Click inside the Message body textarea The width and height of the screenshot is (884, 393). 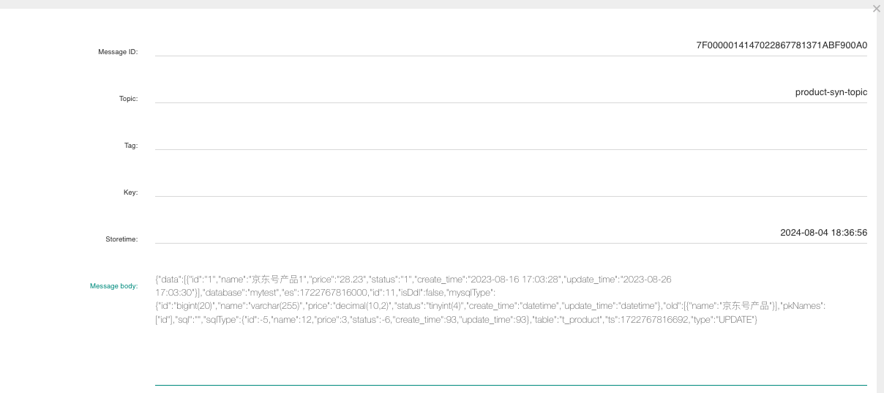[x=510, y=351]
